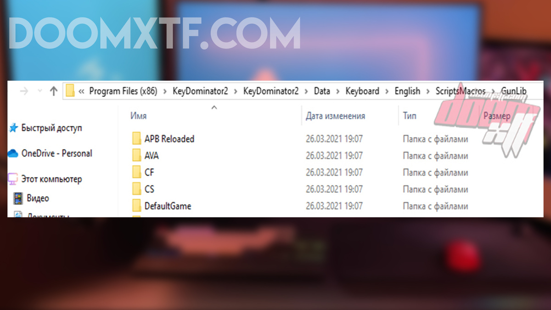Jump to Data breadcrumb
Image resolution: width=551 pixels, height=310 pixels.
click(x=322, y=91)
